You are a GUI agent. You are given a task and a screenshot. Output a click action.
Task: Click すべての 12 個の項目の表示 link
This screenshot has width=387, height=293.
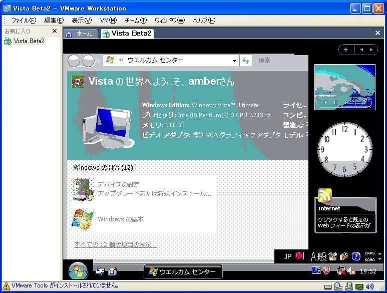point(116,244)
